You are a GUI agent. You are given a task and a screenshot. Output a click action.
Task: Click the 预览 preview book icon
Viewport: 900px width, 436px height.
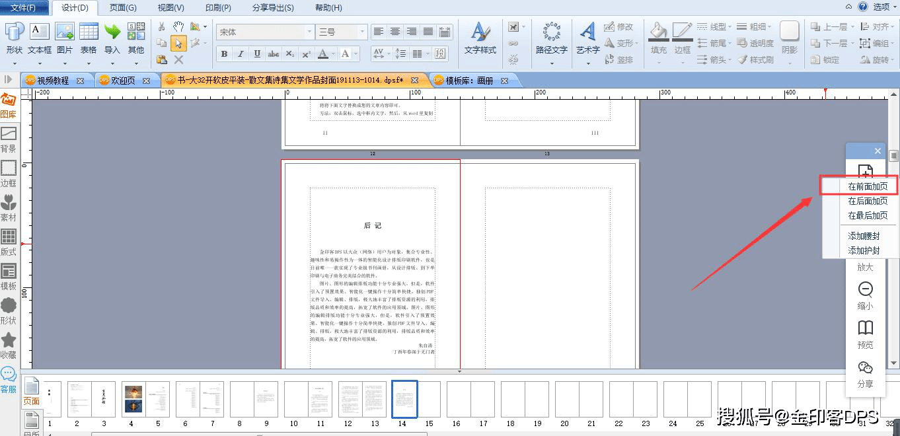pyautogui.click(x=865, y=334)
